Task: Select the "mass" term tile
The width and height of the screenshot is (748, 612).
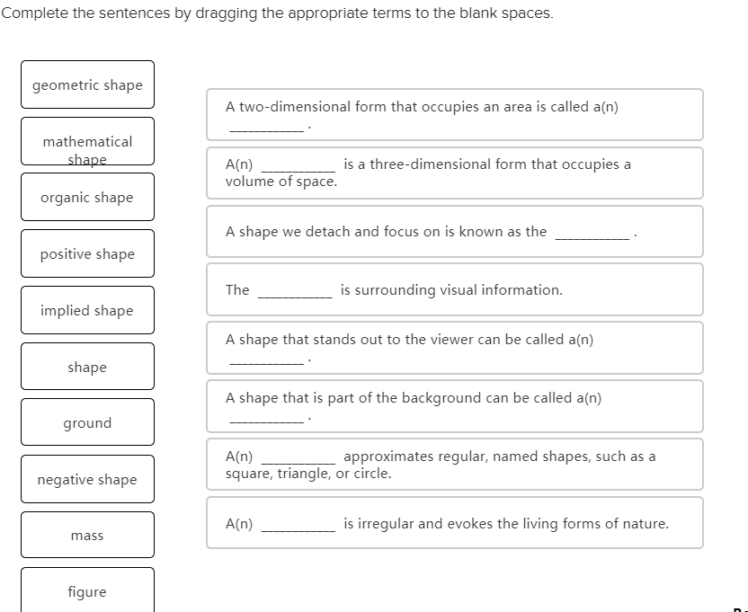Action: tap(87, 535)
